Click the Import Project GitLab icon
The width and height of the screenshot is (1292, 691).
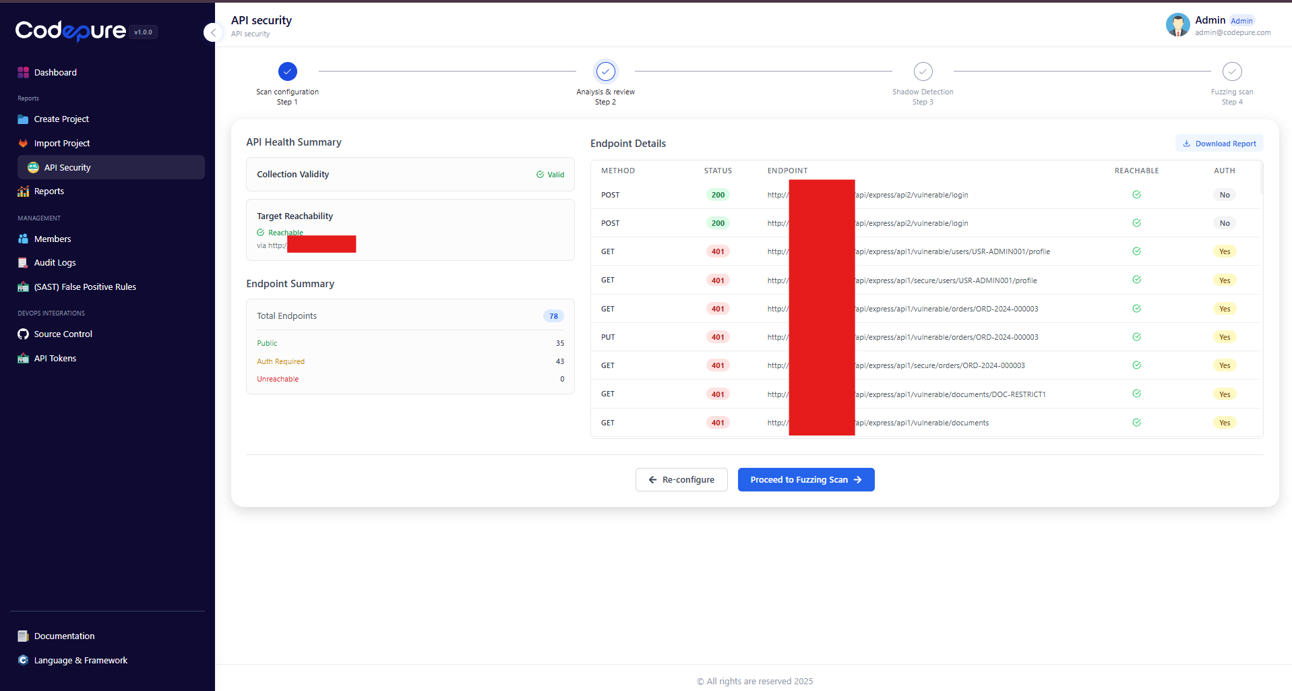point(23,144)
